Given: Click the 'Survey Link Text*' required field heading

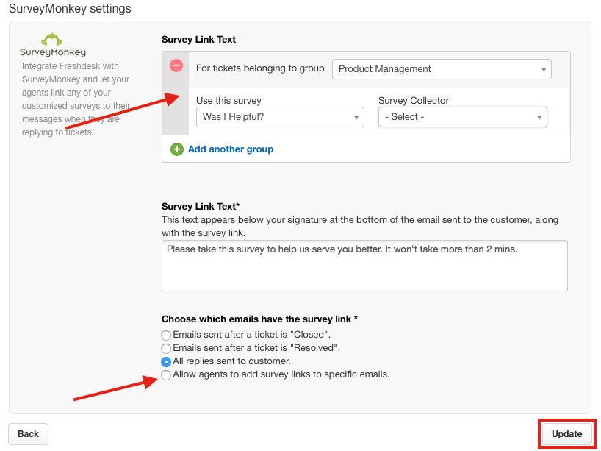Looking at the screenshot, I should (201, 207).
